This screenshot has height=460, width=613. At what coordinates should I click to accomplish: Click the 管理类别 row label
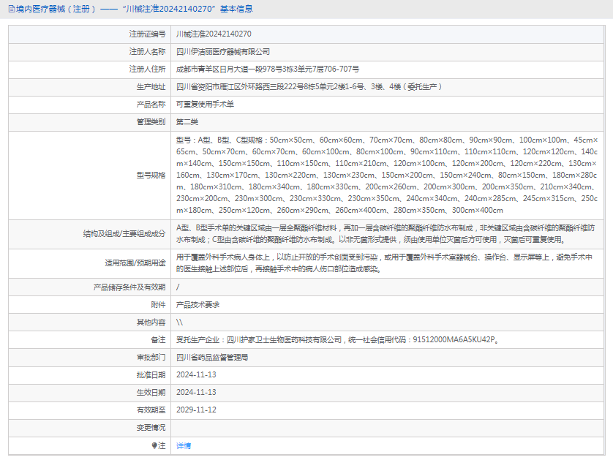151,122
